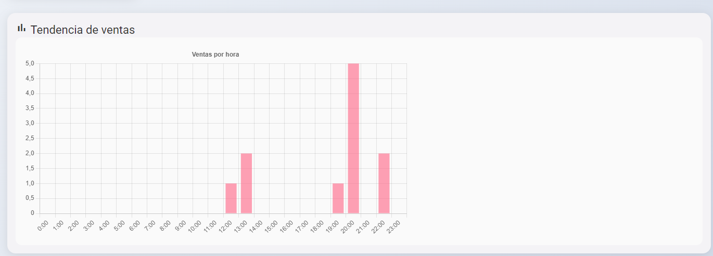Click the 'Tendencia de ventas' heading
713x256 pixels.
click(82, 30)
